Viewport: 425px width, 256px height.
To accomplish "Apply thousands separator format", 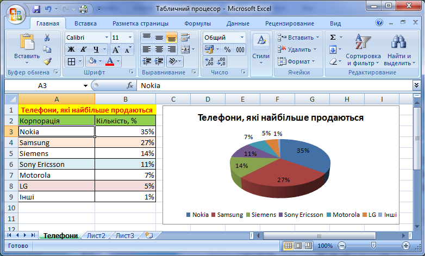I will click(x=240, y=49).
